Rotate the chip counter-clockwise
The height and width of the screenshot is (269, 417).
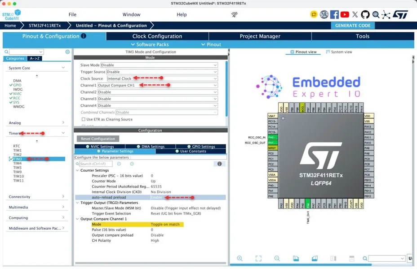(x=315, y=258)
